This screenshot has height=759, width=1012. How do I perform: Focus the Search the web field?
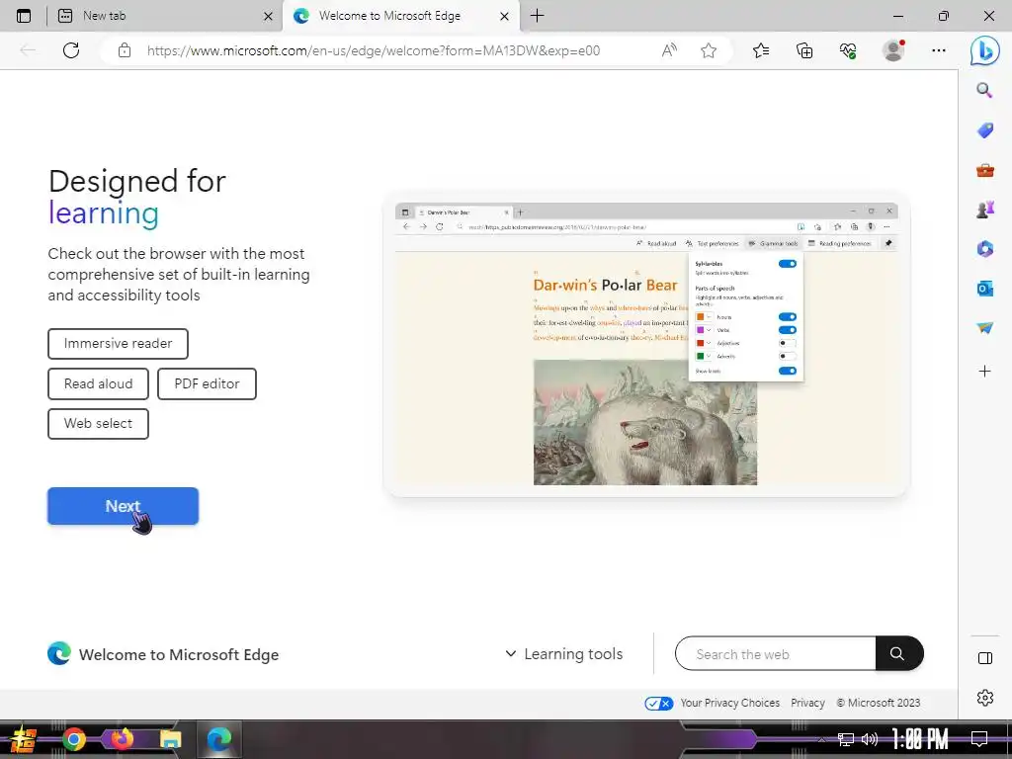[x=775, y=654]
